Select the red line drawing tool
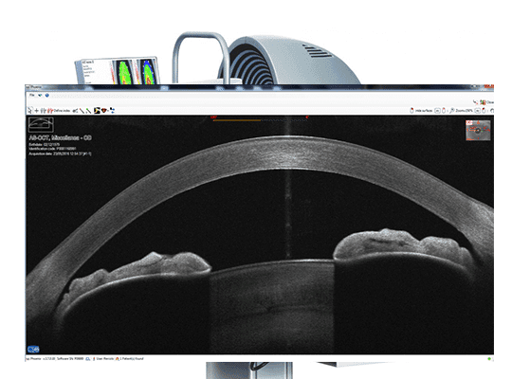The image size is (512, 379). point(82,111)
